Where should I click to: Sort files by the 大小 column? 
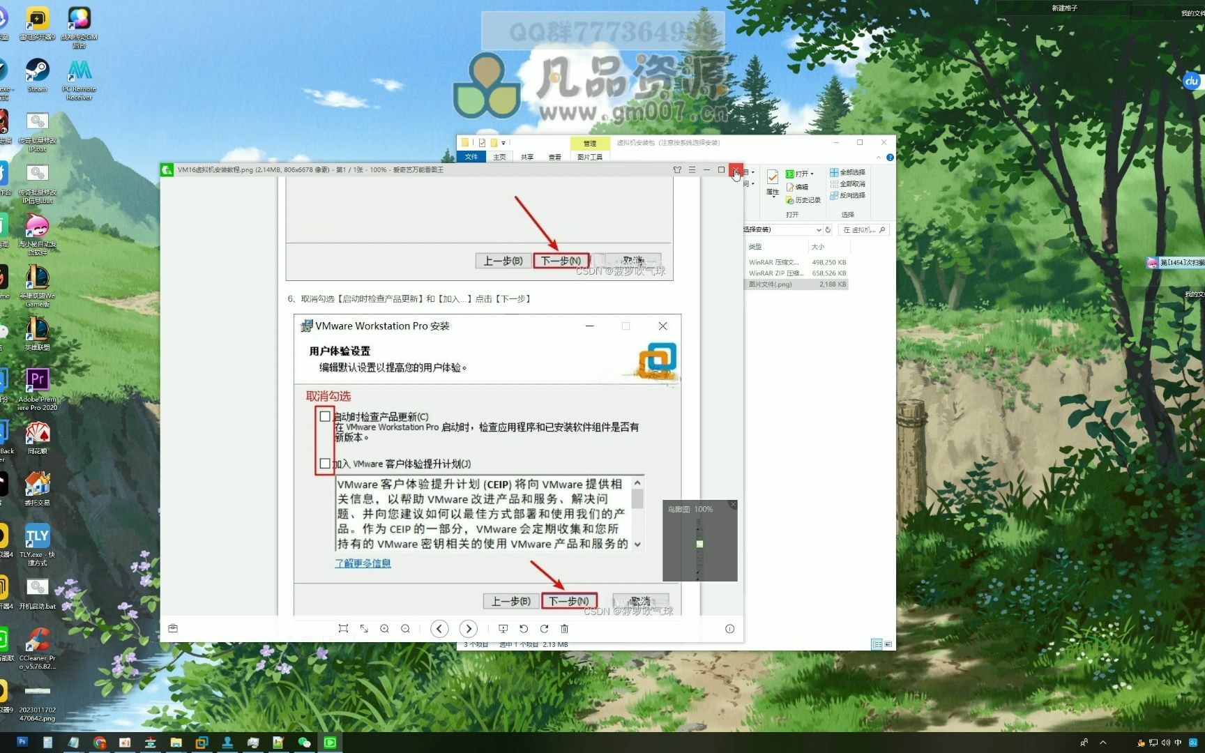pyautogui.click(x=818, y=247)
